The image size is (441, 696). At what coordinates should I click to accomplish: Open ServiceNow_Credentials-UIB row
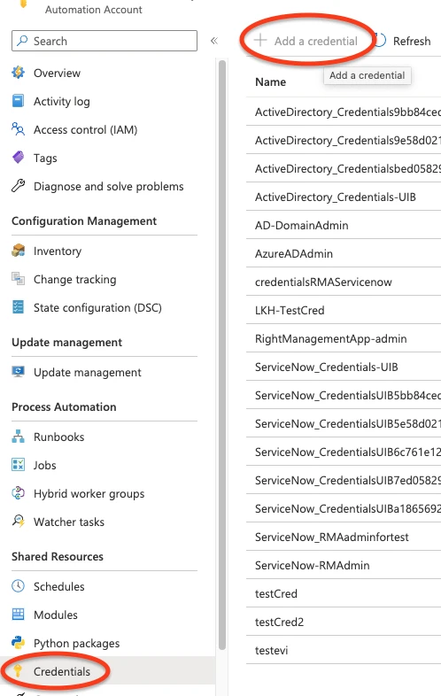click(x=344, y=367)
